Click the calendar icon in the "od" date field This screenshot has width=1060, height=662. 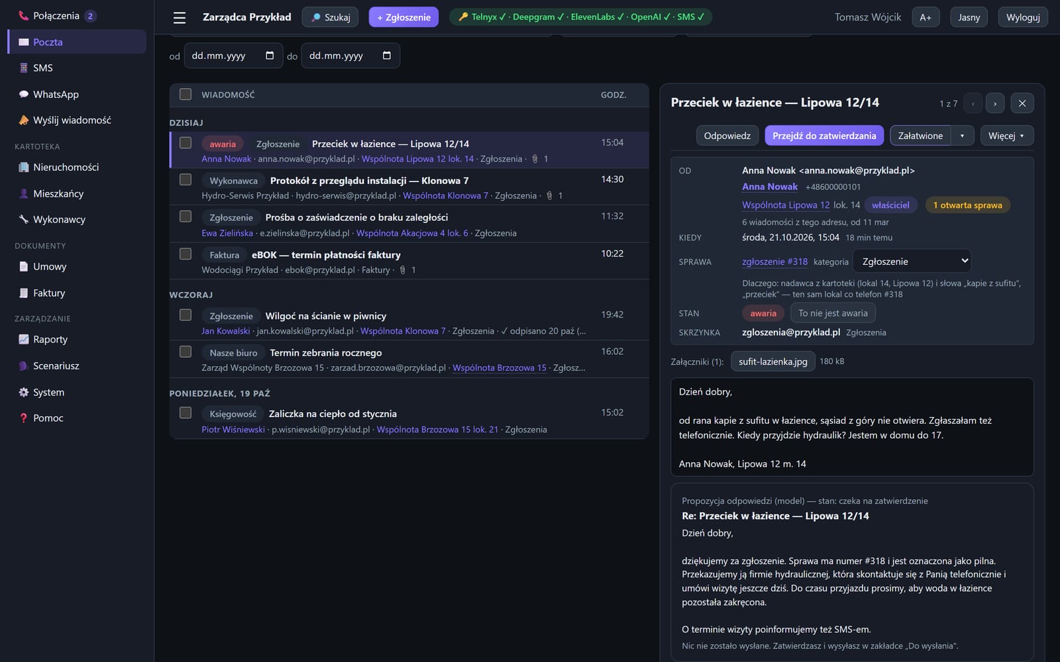(270, 56)
